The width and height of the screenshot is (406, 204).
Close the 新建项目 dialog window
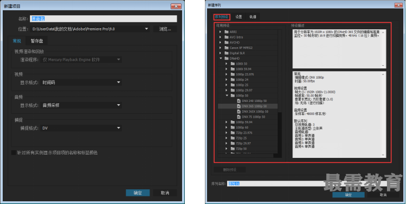[x=176, y=6]
